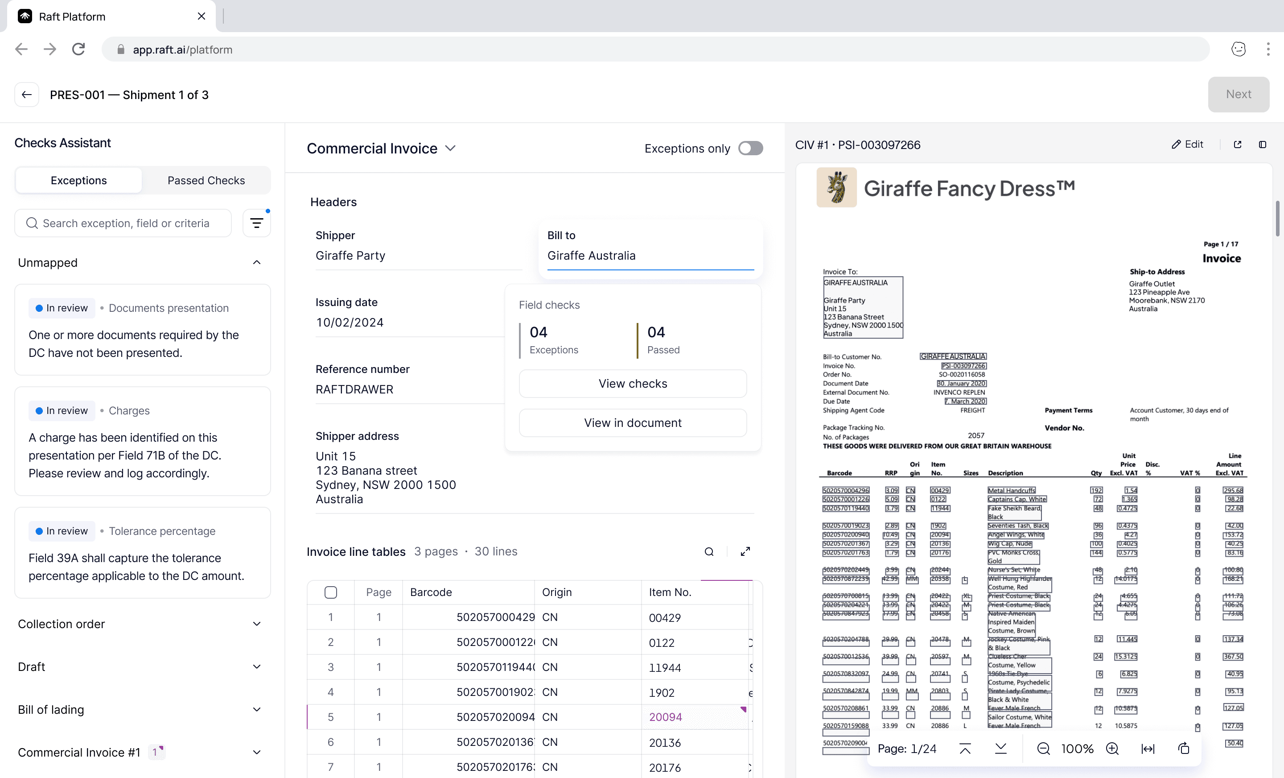Expand the Commercial Invoice #1 section
1284x778 pixels.
pyautogui.click(x=256, y=753)
